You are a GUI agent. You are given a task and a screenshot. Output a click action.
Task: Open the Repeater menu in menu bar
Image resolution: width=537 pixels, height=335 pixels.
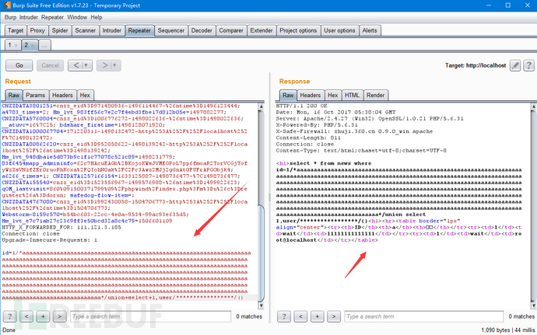coord(52,17)
